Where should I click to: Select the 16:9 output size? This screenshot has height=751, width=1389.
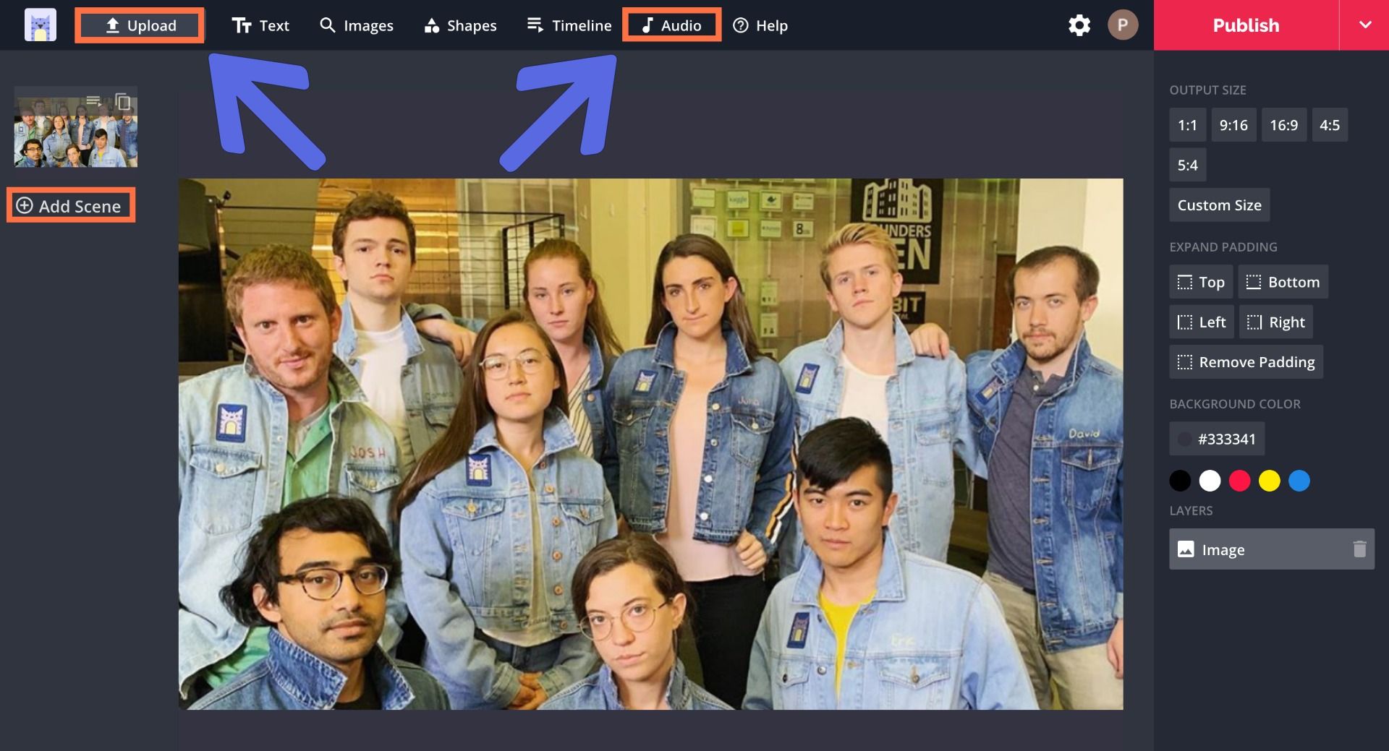pyautogui.click(x=1283, y=125)
